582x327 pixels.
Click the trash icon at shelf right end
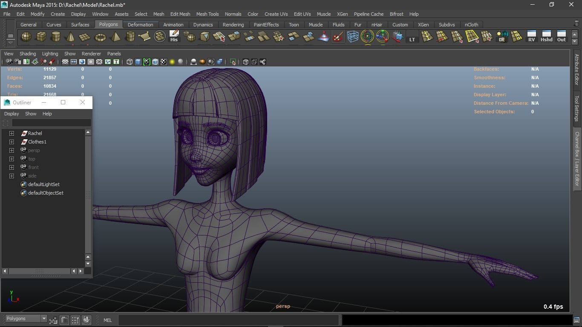[576, 24]
